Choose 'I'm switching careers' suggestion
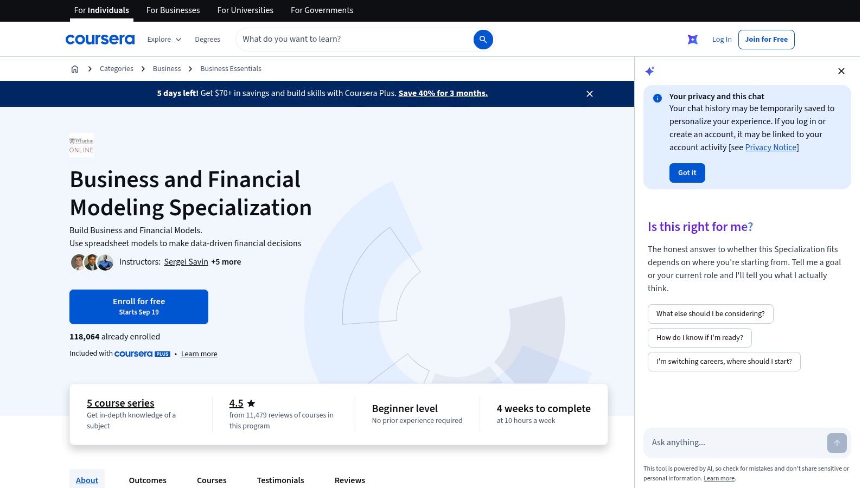 (724, 362)
